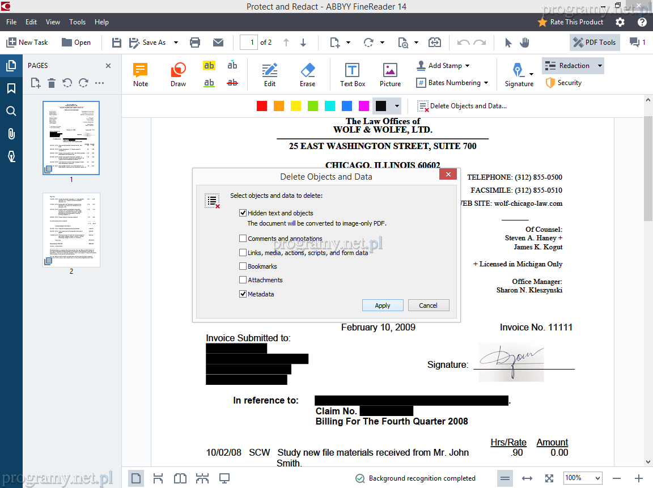Open the View menu
Viewport: 653px width, 488px height.
53,22
